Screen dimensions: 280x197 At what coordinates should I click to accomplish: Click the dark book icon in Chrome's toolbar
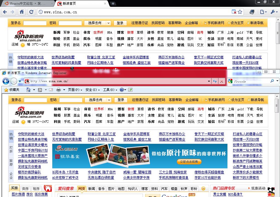[252, 12]
